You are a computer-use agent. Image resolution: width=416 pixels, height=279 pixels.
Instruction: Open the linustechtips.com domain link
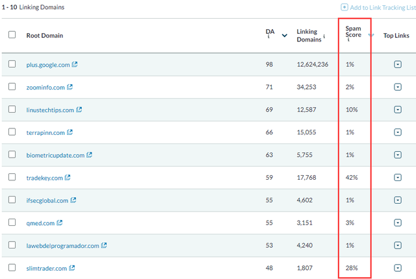[50, 110]
